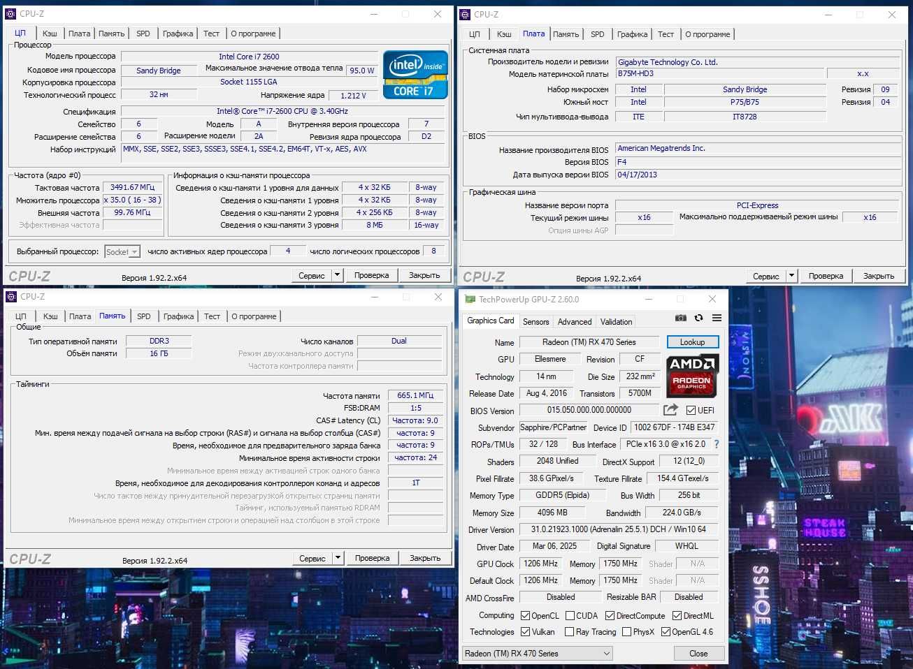Click GPU-Z screenshot camera icon

point(680,318)
